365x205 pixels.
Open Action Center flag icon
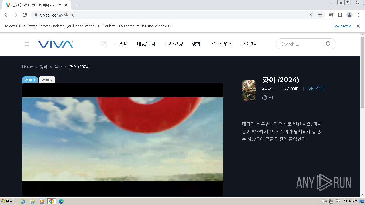click(338, 201)
